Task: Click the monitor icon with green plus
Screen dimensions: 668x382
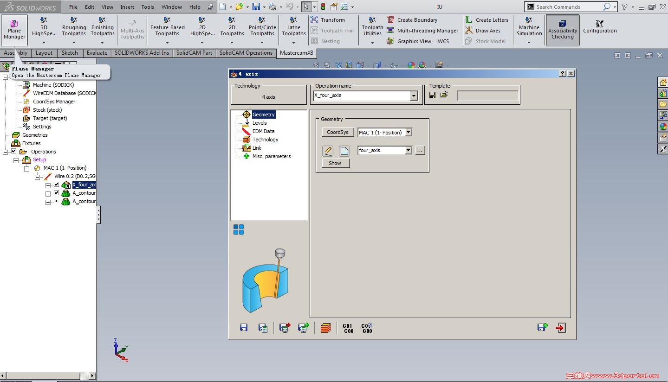Action: [304, 328]
